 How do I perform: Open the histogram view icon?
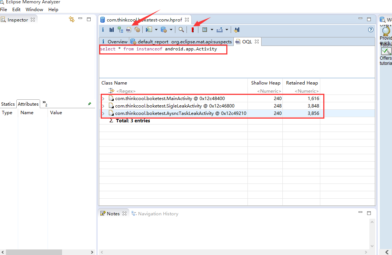tap(111, 30)
